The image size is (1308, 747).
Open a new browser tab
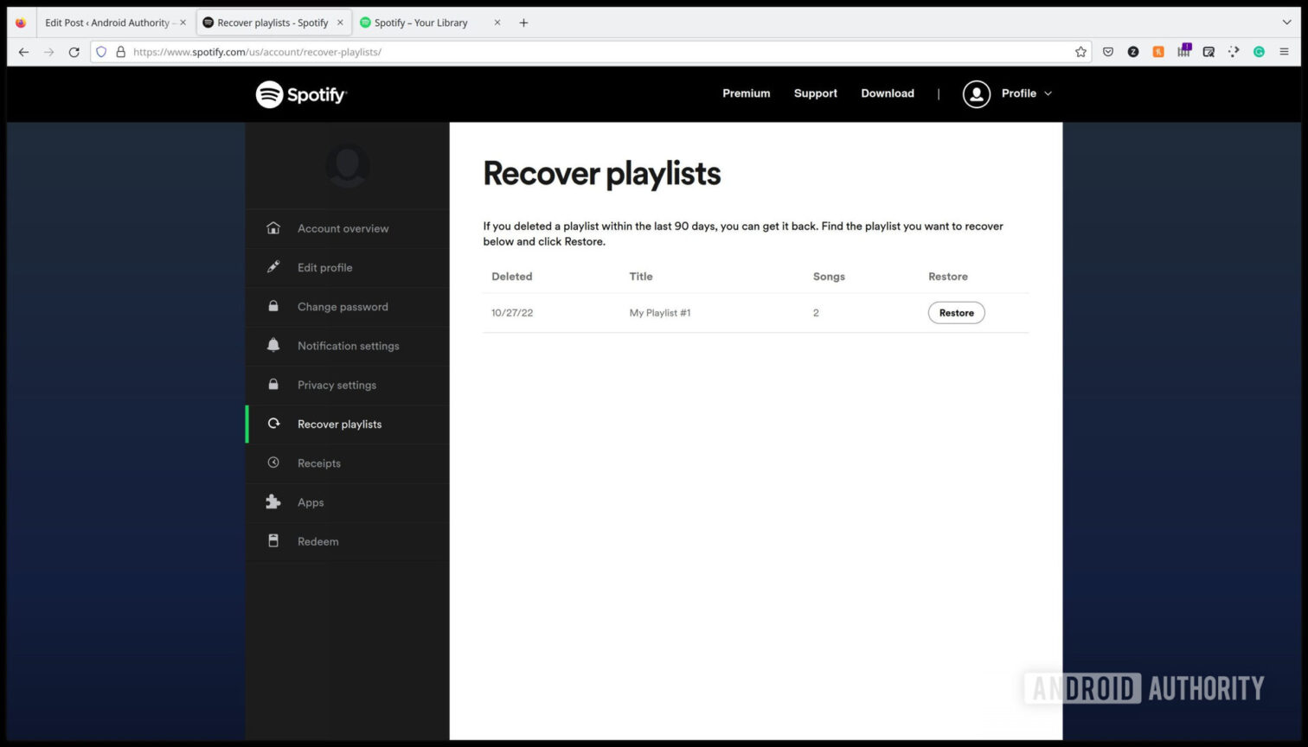click(523, 22)
